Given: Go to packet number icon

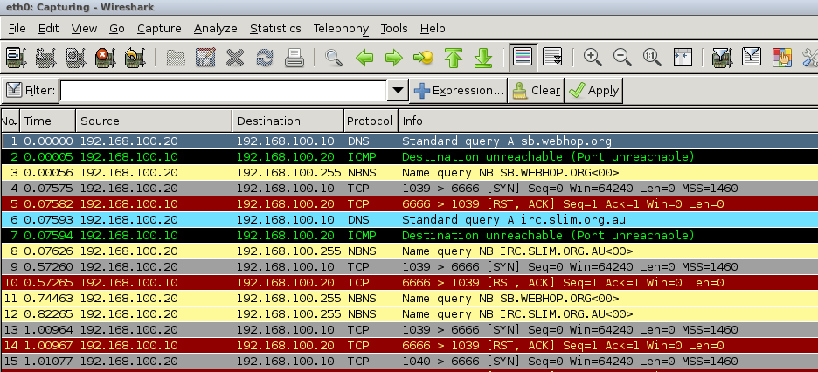Looking at the screenshot, I should pos(423,57).
